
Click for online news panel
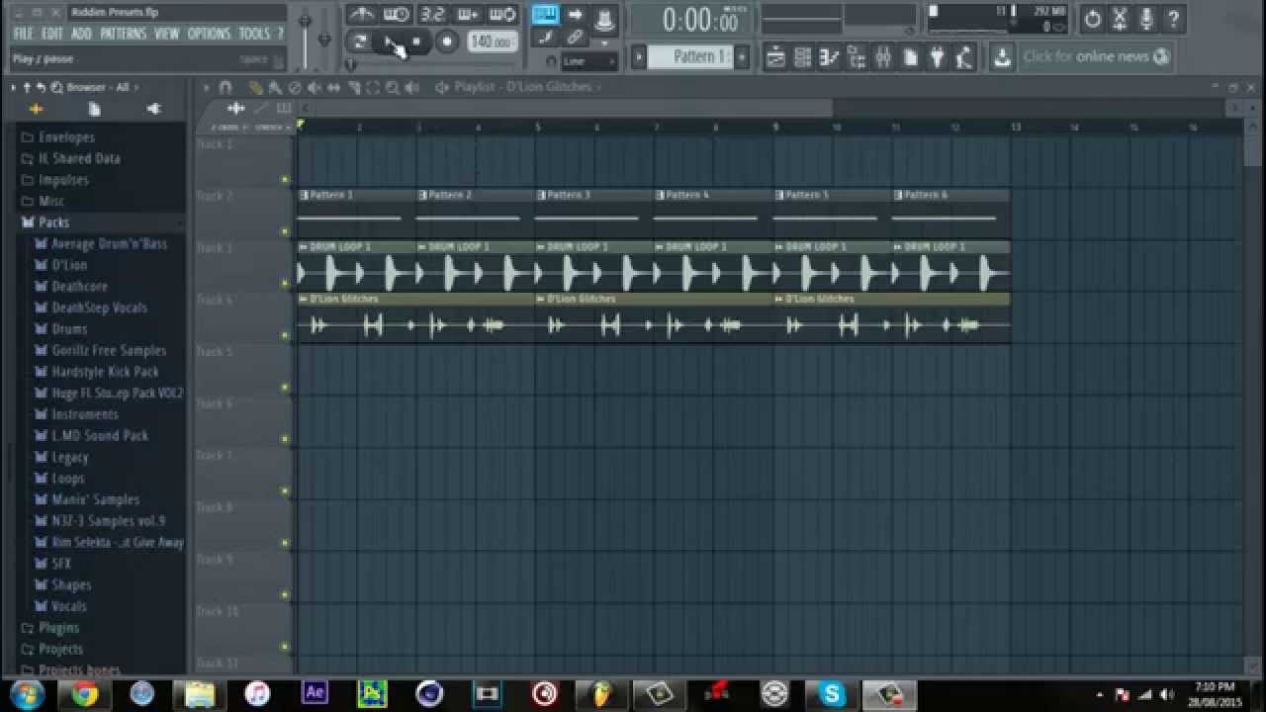(1096, 57)
